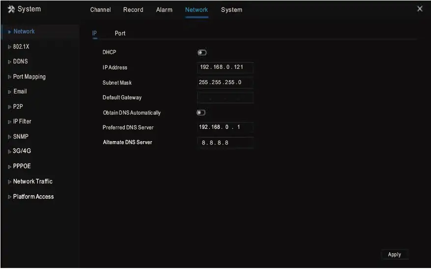Click the arrow beside SNMP
431x269 pixels.
point(10,137)
